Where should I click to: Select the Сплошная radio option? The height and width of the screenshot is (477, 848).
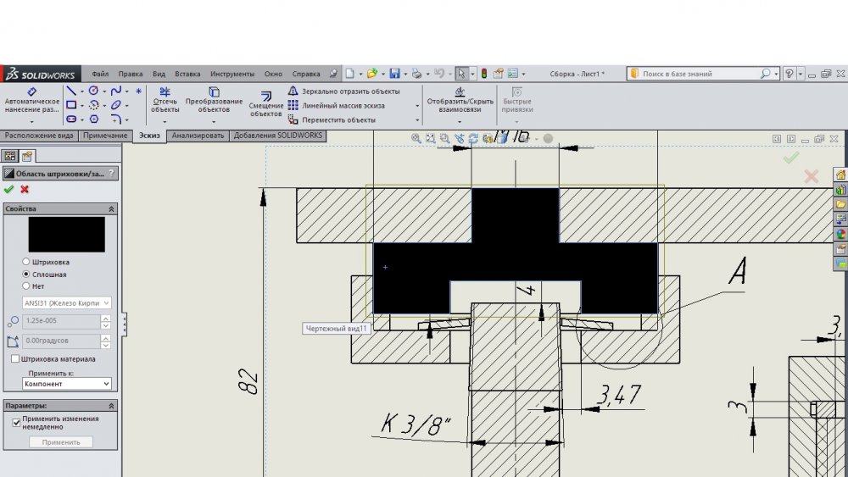point(25,274)
